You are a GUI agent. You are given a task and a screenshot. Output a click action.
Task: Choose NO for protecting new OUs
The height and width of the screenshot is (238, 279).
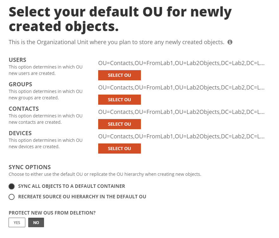(36, 223)
